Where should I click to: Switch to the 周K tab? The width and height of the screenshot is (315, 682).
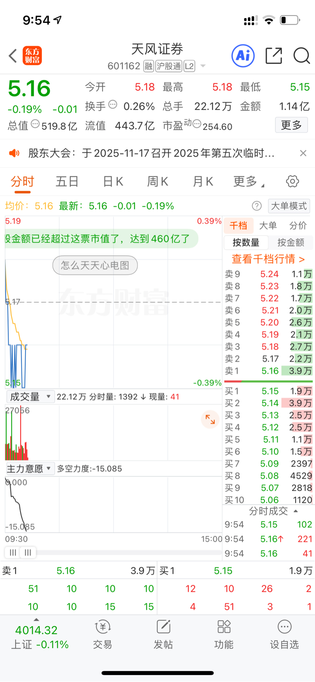[157, 181]
